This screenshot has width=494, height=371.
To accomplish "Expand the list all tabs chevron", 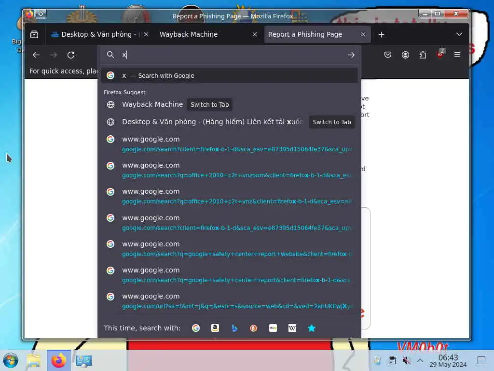I will pos(459,34).
